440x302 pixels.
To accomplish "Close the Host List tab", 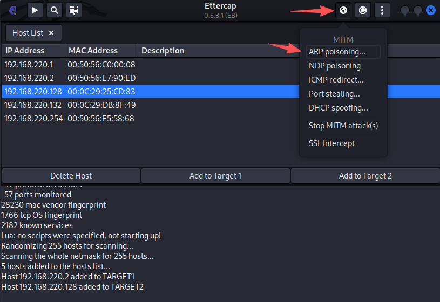I will coord(51,33).
